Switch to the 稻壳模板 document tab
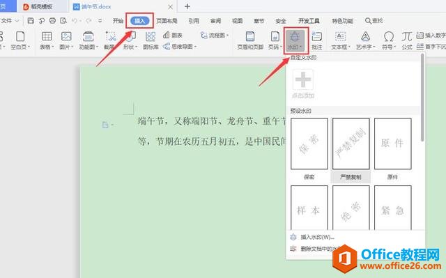The height and width of the screenshot is (278, 446). coord(41,6)
